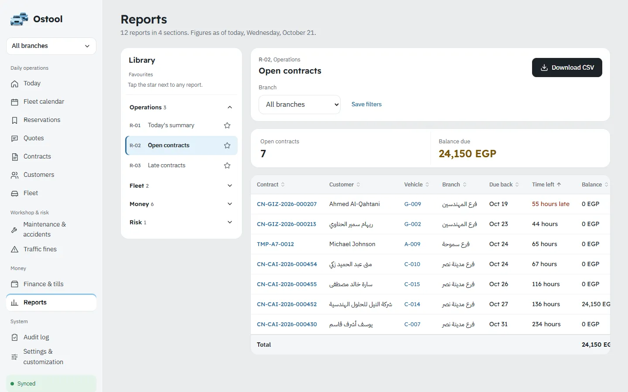This screenshot has width=628, height=392.
Task: Click the Reservations bookmark icon
Action: click(15, 120)
